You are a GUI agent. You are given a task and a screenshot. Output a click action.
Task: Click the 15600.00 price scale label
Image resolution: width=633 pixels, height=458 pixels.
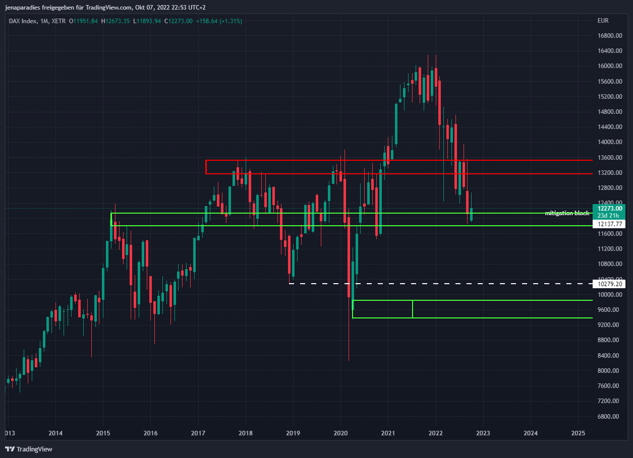click(x=609, y=82)
